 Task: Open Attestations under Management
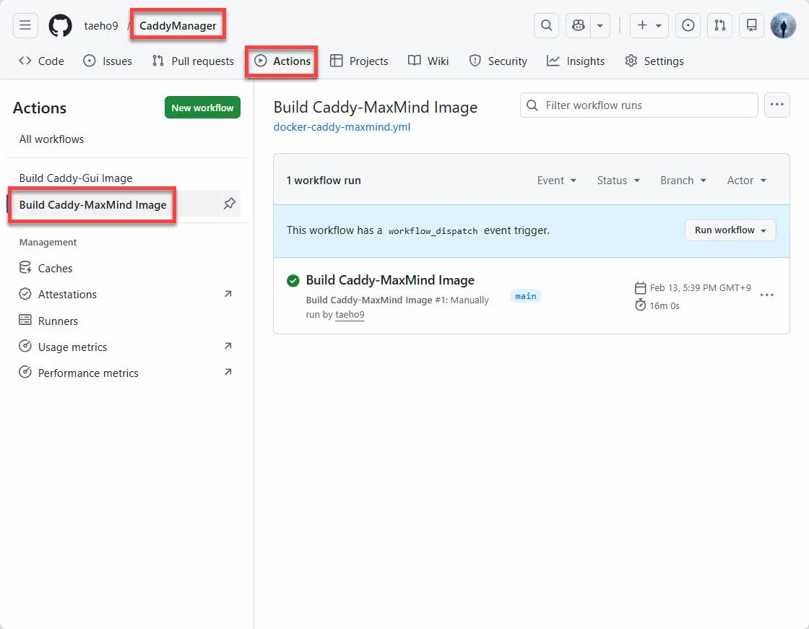tap(67, 294)
